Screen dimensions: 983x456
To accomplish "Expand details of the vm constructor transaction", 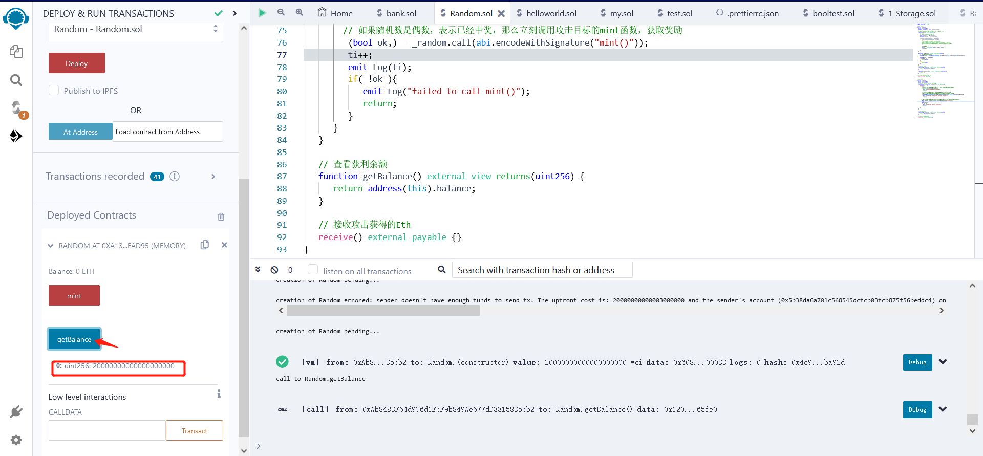I will point(943,362).
